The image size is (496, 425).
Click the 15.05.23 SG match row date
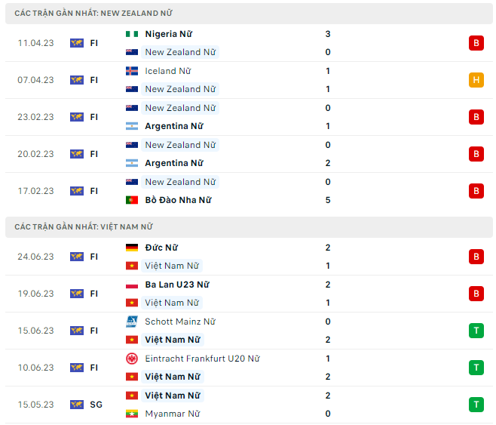36,405
